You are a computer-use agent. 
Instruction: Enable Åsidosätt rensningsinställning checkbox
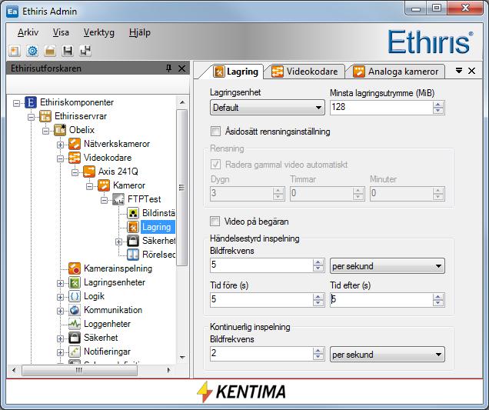point(215,132)
